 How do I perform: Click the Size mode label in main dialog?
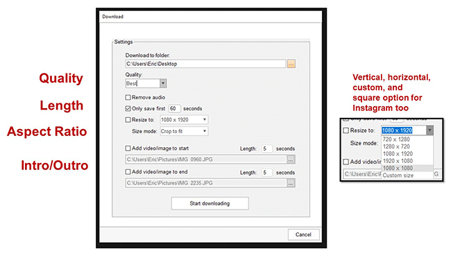(x=144, y=131)
